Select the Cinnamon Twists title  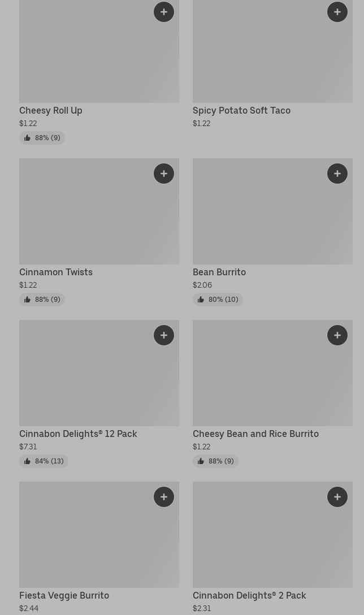click(56, 272)
